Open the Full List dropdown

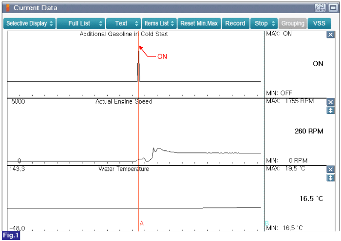(x=81, y=23)
